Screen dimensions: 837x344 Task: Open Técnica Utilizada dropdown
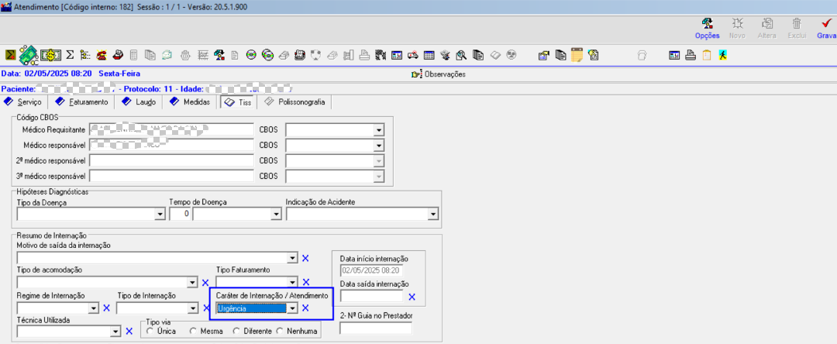[115, 331]
